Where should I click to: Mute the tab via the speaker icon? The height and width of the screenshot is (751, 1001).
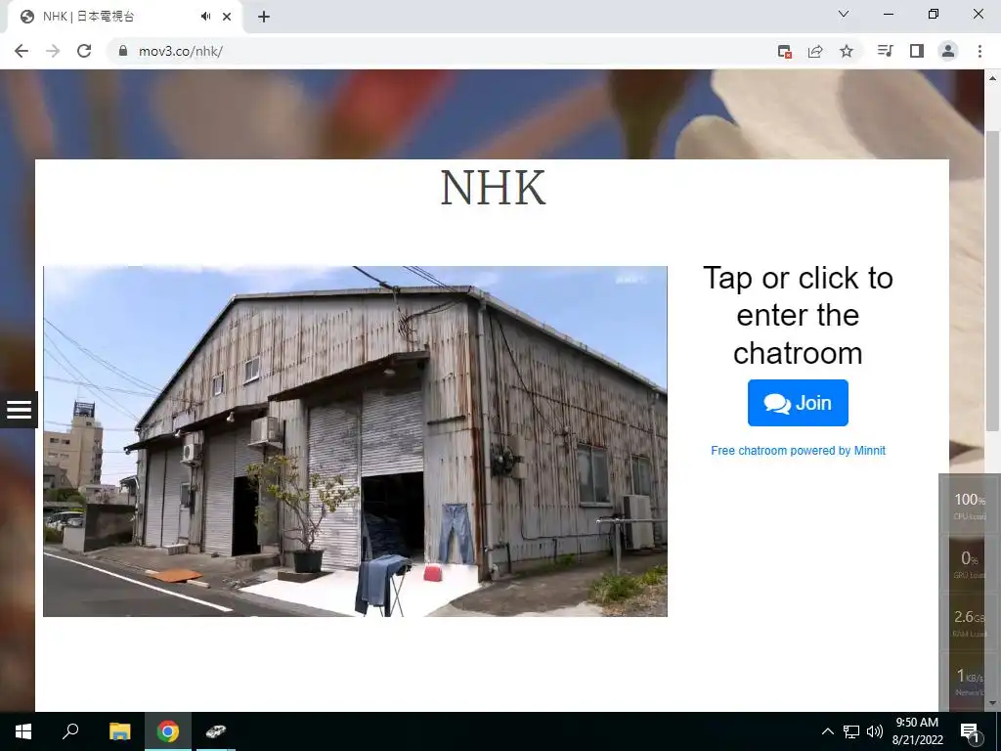tap(205, 17)
